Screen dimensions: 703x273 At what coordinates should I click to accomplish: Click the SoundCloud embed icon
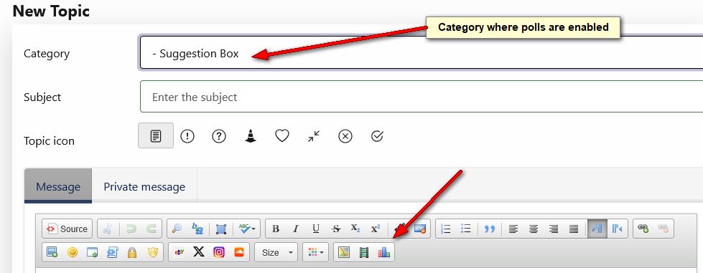[x=239, y=252]
